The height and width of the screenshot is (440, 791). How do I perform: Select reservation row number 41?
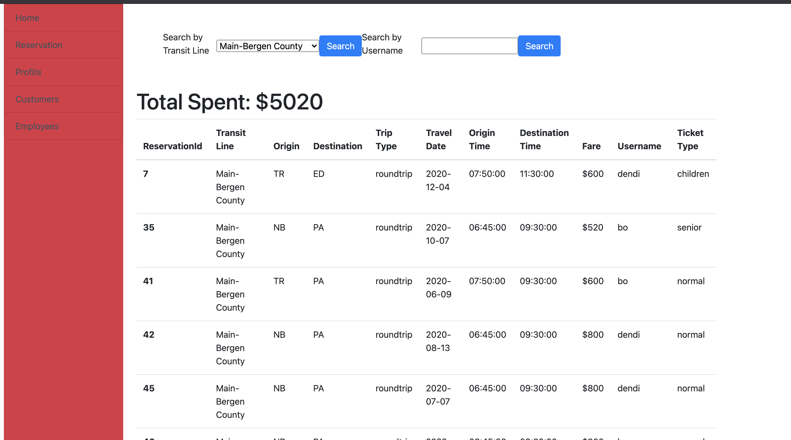point(426,294)
